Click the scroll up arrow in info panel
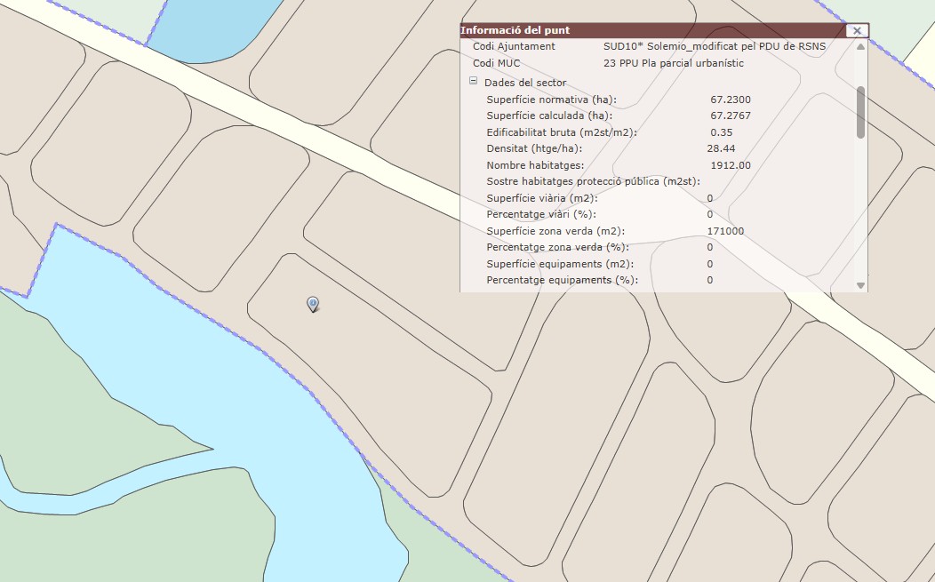This screenshot has width=935, height=582. coord(860,46)
